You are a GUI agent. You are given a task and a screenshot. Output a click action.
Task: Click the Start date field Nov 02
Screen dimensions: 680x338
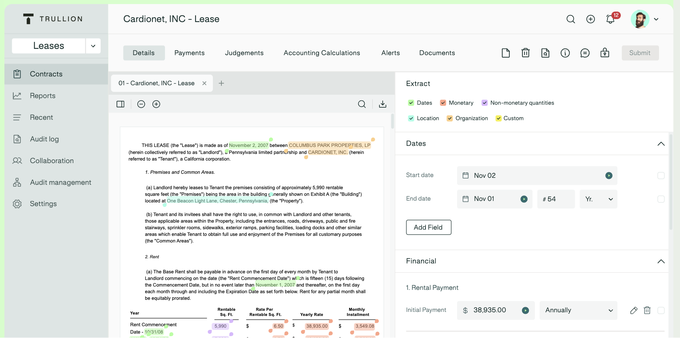(x=537, y=176)
